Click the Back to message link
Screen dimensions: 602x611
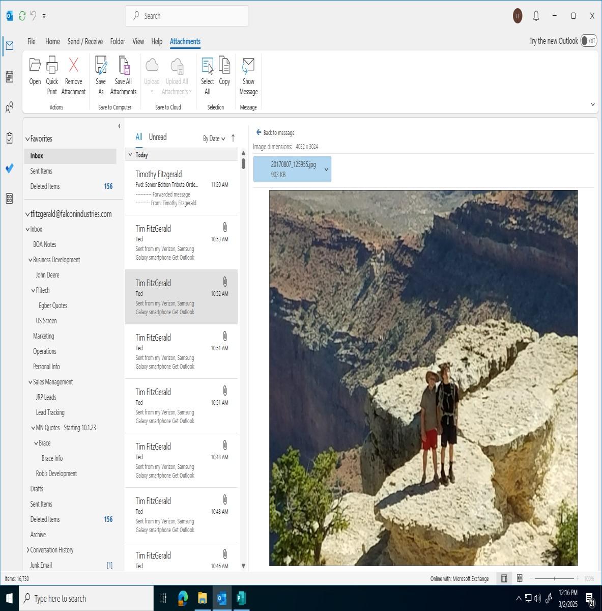[x=275, y=132]
